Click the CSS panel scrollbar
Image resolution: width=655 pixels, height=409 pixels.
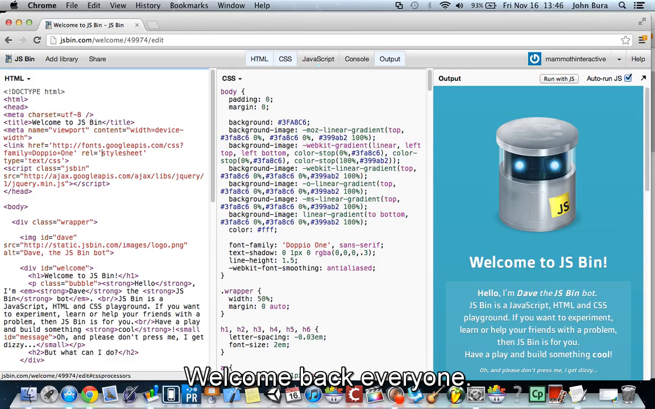[429, 81]
